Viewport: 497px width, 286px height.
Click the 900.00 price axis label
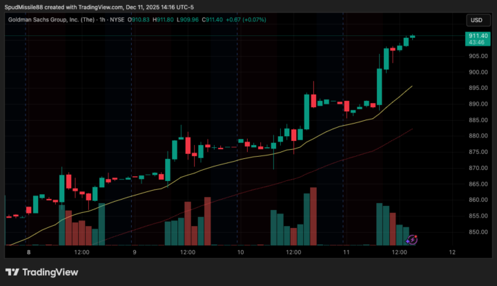478,73
